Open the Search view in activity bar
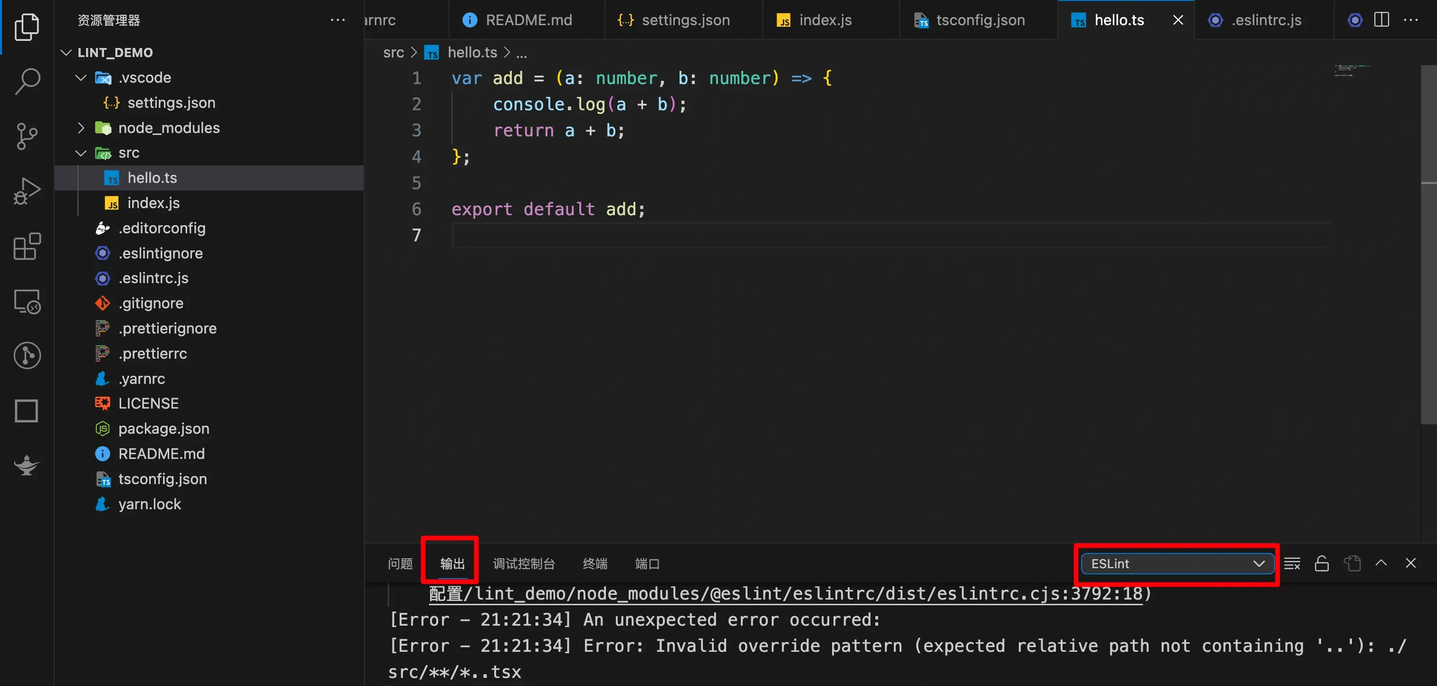 27,81
